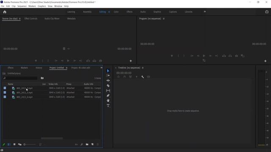The image size is (271, 152).
Task: Click the horizontal scrollbar in Project panel
Action: tap(52, 138)
